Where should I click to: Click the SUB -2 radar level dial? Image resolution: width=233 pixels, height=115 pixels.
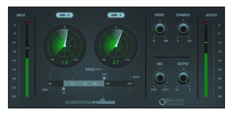point(64,46)
